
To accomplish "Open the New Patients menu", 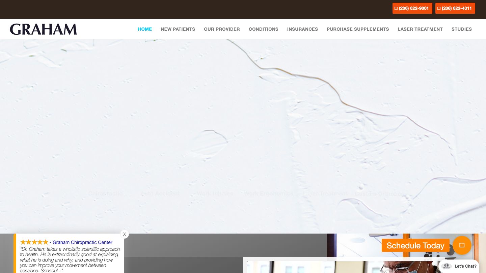I will coord(178,29).
